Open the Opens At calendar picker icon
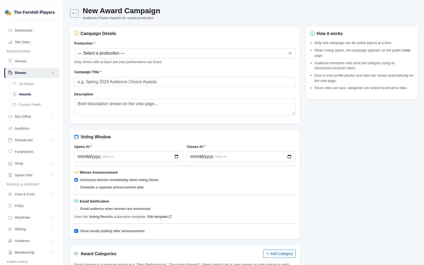Image resolution: width=424 pixels, height=265 pixels. tap(176, 157)
